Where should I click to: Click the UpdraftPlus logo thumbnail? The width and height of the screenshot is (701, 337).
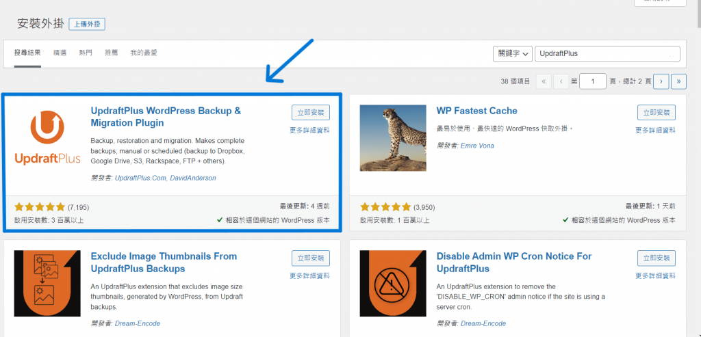(x=47, y=138)
